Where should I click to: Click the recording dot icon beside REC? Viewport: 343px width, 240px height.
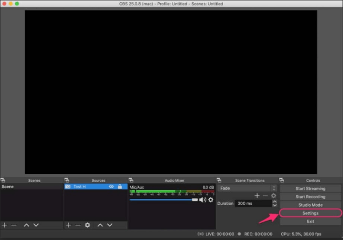239,234
